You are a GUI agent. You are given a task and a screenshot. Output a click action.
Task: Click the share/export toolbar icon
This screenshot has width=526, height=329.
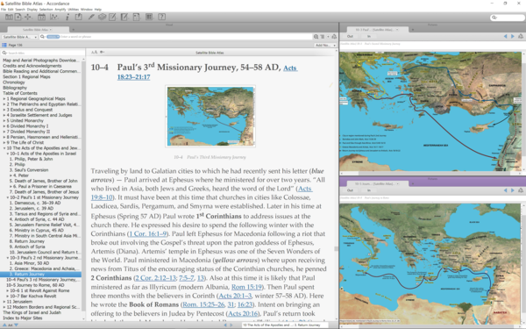click(x=79, y=17)
